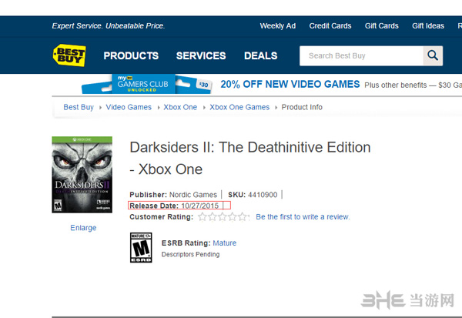Open the Gift Ideas link
Viewport: 462px width, 318px height.
coord(428,25)
